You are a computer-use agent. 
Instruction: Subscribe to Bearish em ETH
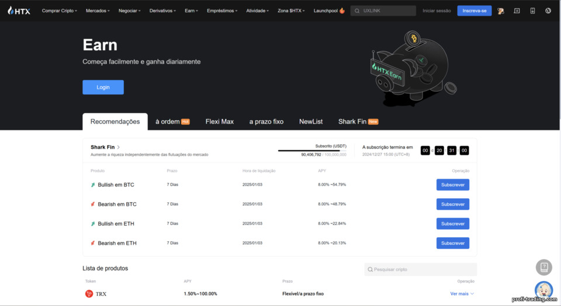(x=452, y=243)
